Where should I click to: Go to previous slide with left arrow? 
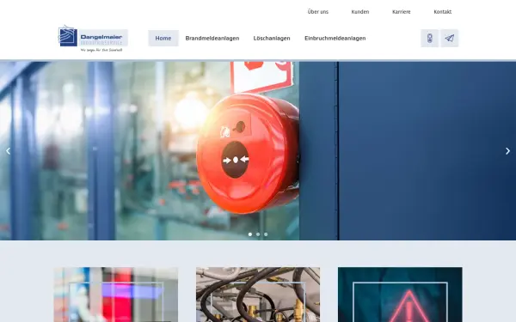click(9, 151)
